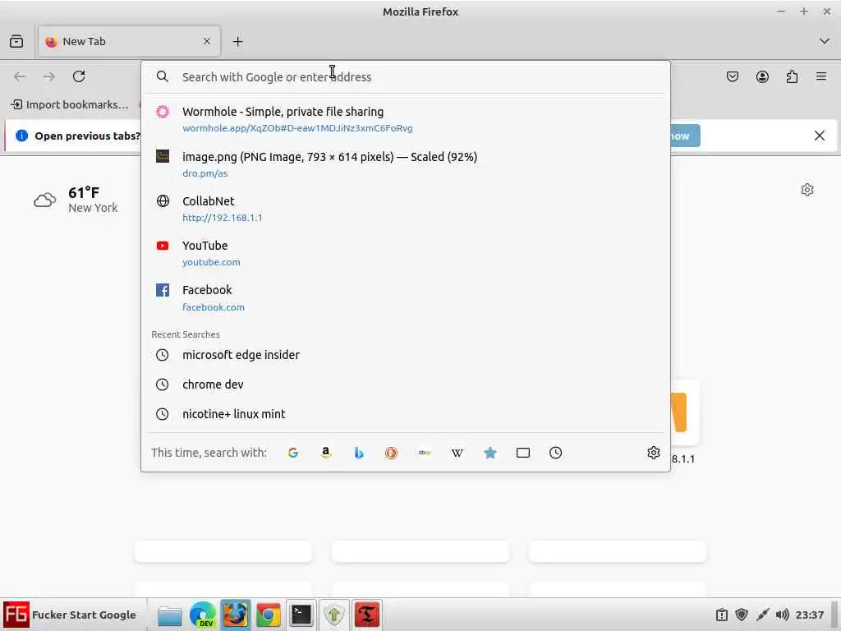Click Recent Searches heading
This screenshot has width=841, height=631.
tap(186, 334)
